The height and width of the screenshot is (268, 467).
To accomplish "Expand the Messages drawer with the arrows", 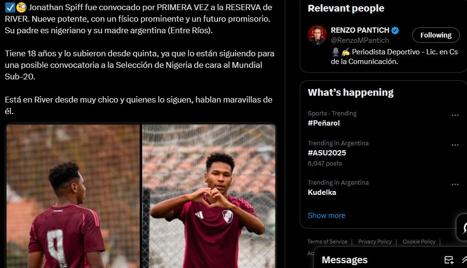I will [464, 260].
